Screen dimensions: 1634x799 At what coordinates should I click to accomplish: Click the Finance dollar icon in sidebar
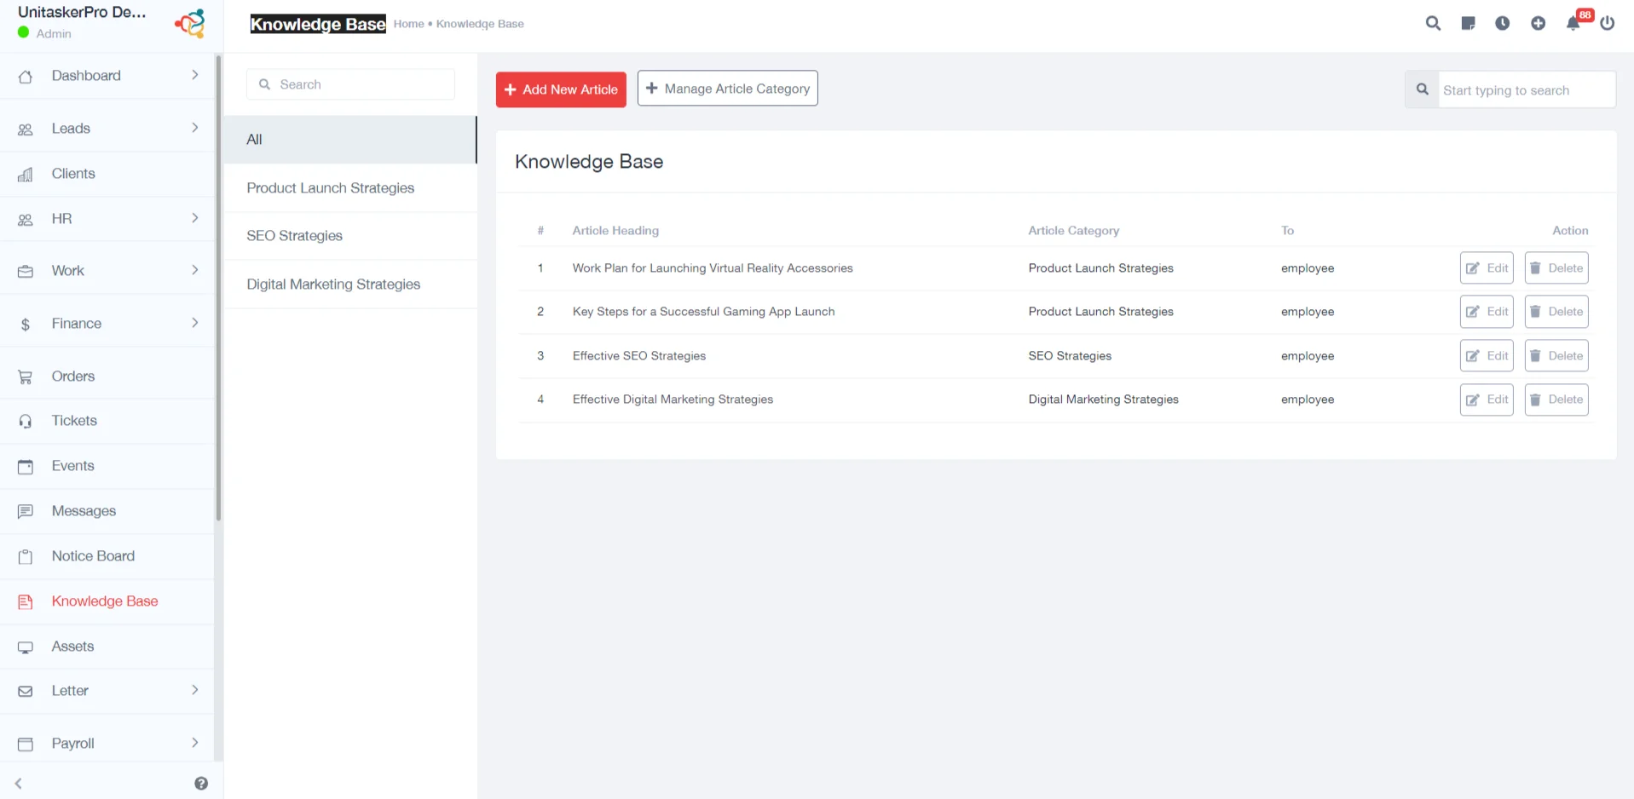point(26,325)
